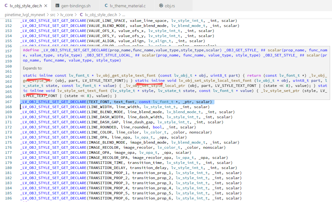Viewport: 332px width, 202px height.
Task: Switch to the obj.rs tab
Action: [171, 6]
